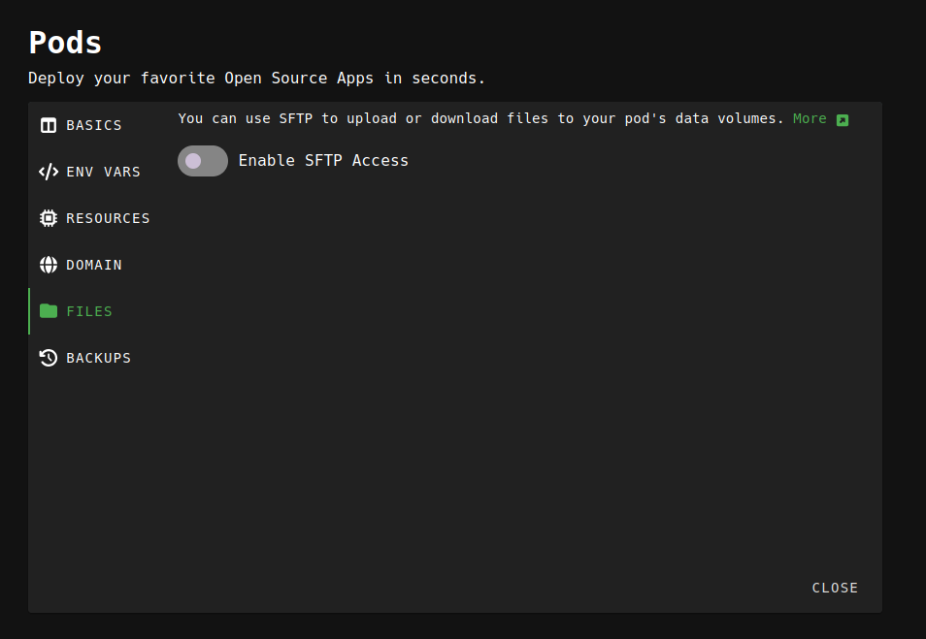Click the Enable SFTP Access label text
This screenshot has width=926, height=639.
tap(323, 161)
